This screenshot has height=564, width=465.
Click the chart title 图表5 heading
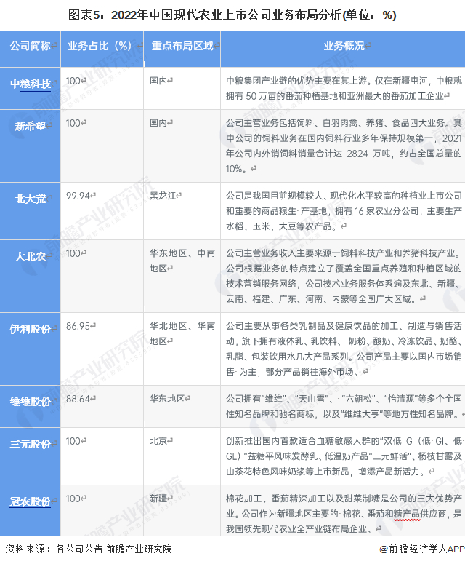(x=232, y=15)
